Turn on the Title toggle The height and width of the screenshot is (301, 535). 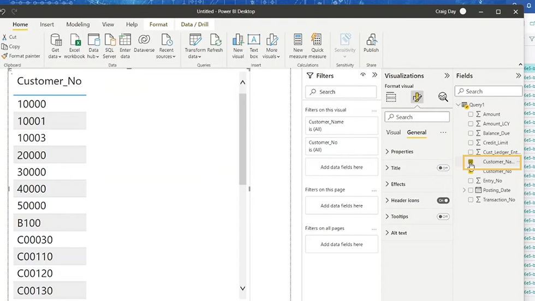coord(443,168)
